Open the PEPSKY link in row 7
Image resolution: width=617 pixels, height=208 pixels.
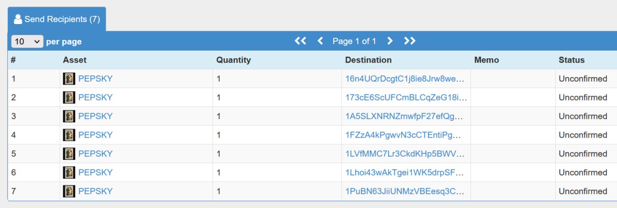point(95,191)
